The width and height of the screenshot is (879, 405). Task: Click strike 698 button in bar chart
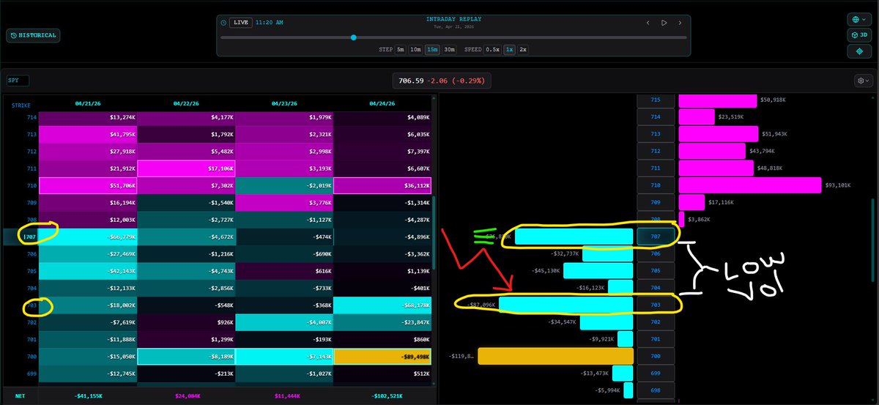(x=655, y=390)
